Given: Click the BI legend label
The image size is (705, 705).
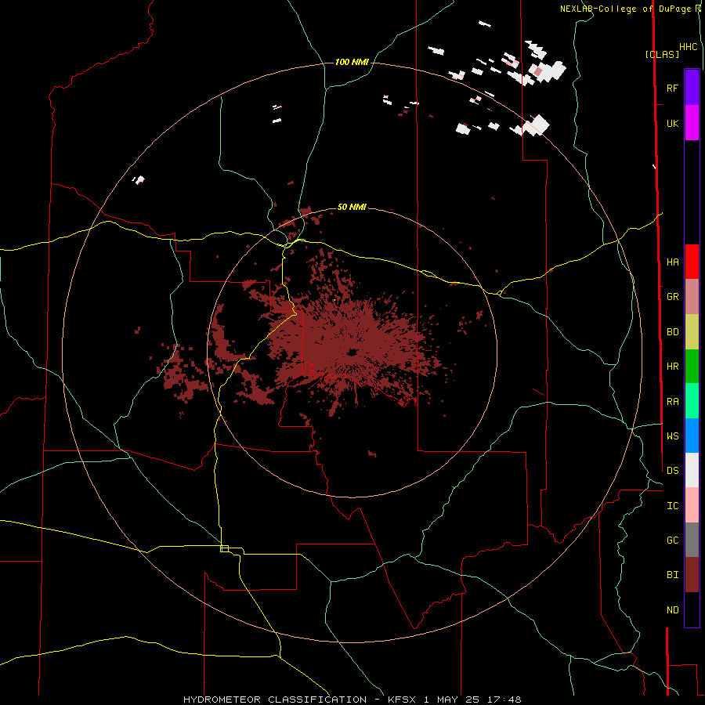Looking at the screenshot, I should 672,575.
